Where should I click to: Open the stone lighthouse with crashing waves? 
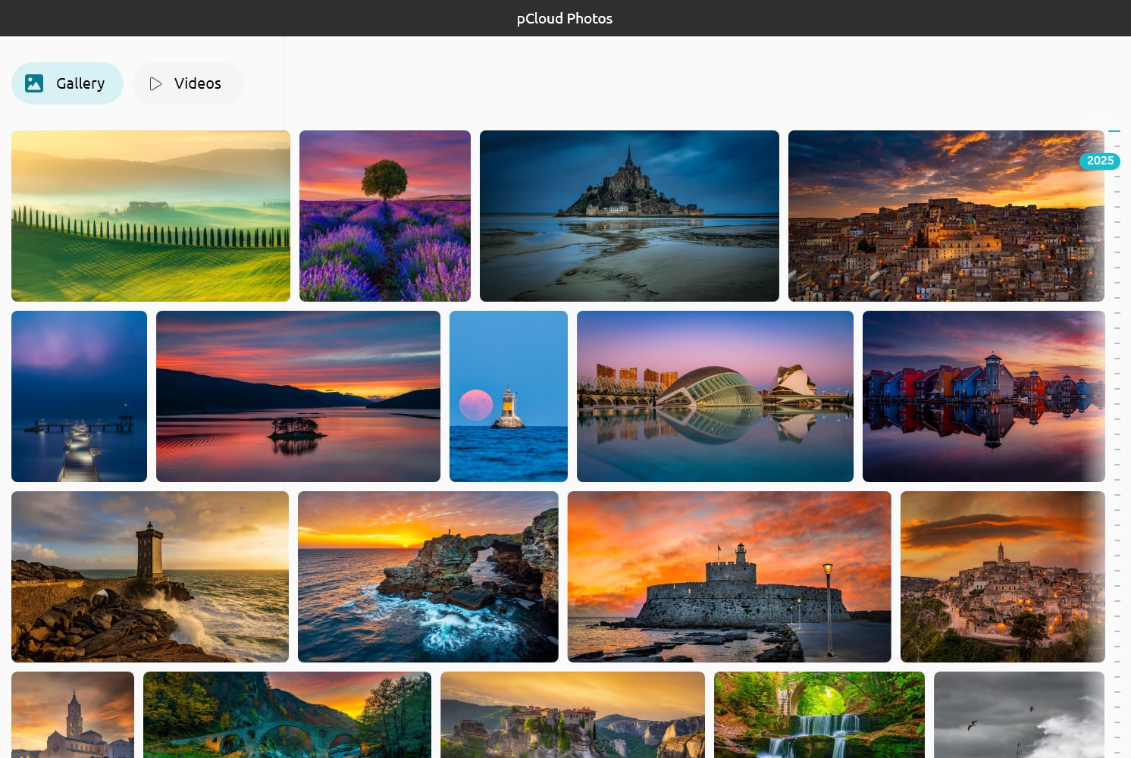click(x=150, y=577)
